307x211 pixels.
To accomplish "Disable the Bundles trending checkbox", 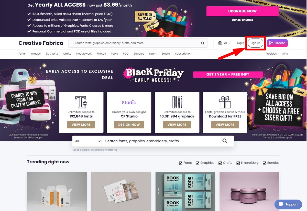I will pos(265,163).
